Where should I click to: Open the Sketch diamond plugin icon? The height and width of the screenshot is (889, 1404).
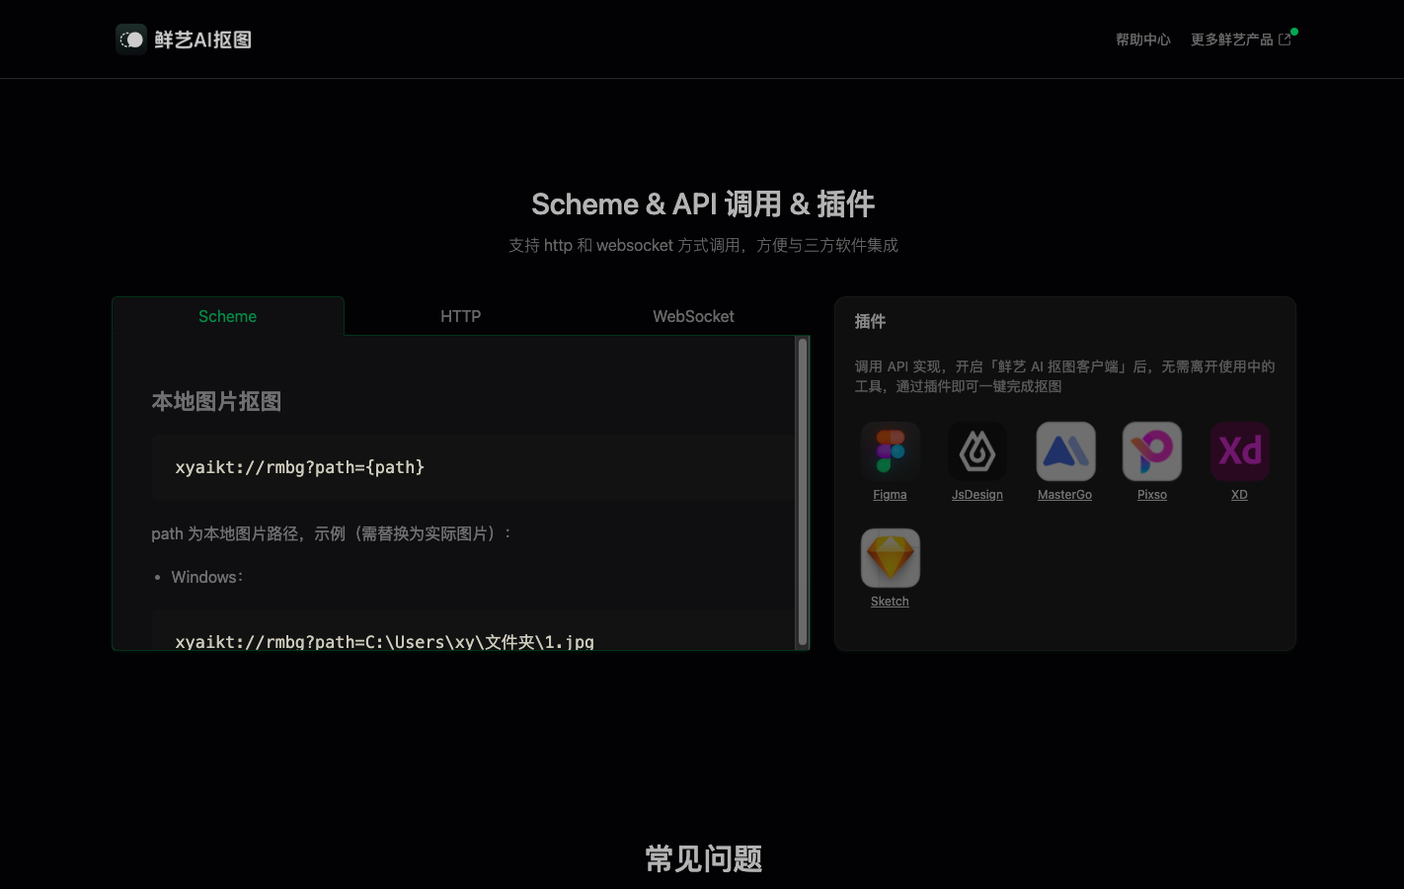pyautogui.click(x=890, y=557)
